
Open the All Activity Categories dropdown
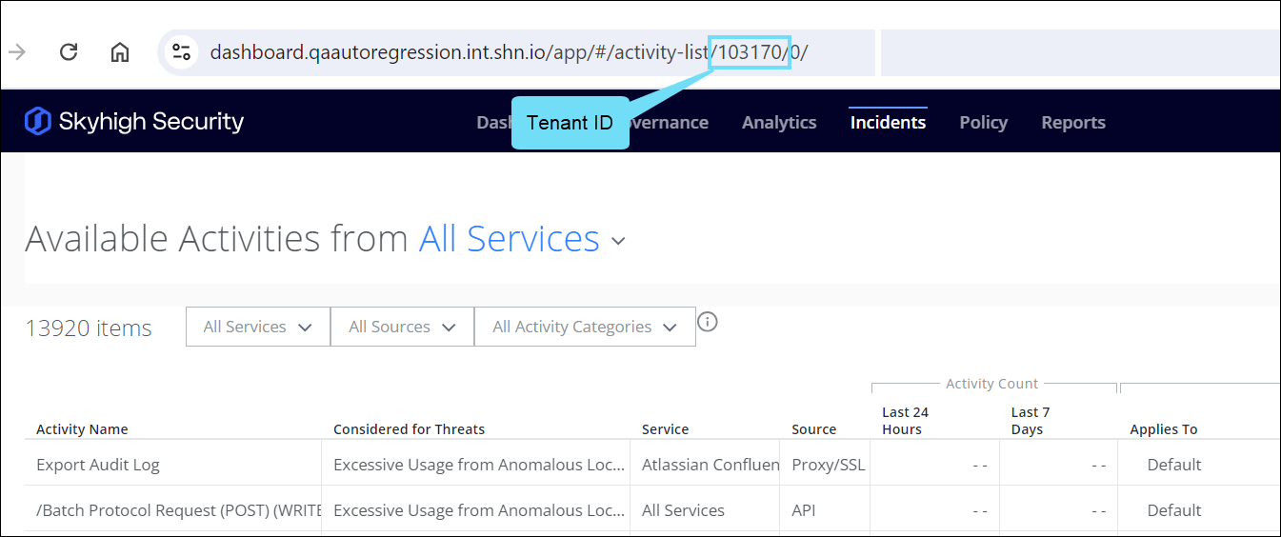point(584,327)
